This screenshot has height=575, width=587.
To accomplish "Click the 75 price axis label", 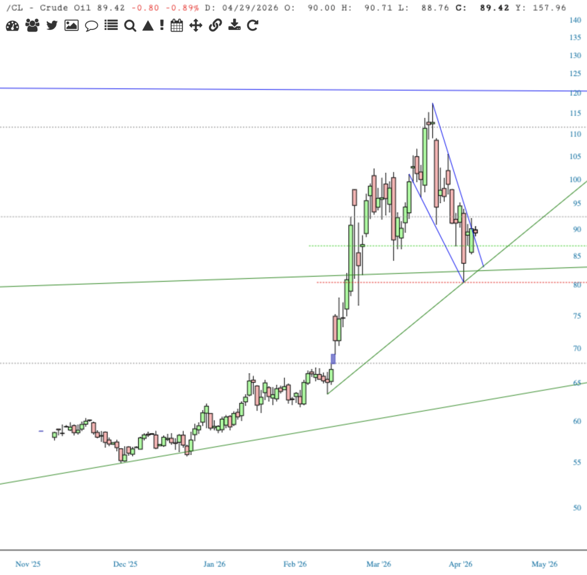I will [577, 316].
